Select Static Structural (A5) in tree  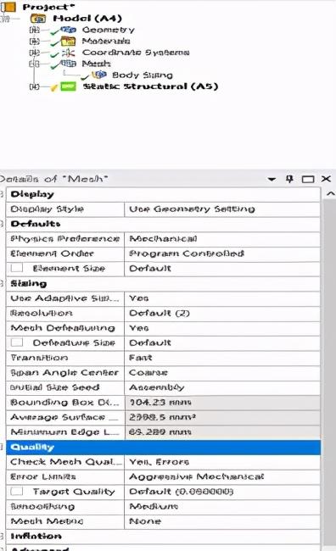[150, 86]
